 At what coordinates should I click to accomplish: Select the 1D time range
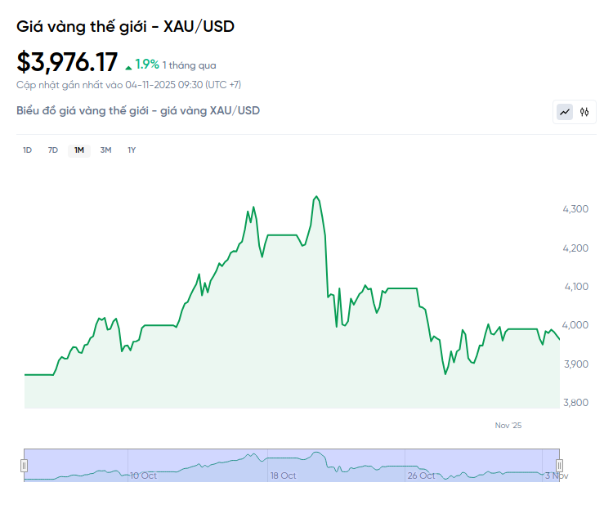27,150
